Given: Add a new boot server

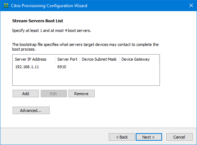Looking at the screenshot, I should (x=26, y=94).
